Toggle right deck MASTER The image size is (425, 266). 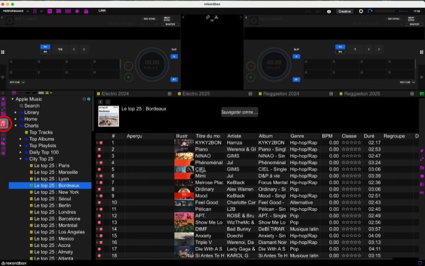pos(414,24)
